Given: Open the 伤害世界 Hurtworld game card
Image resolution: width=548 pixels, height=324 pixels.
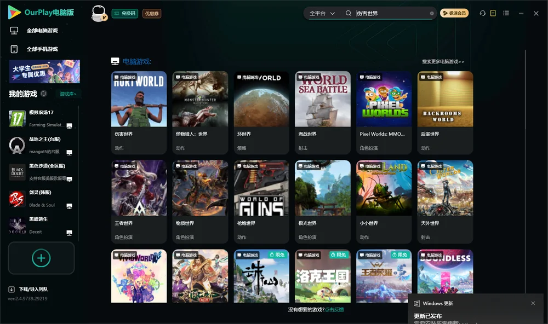Looking at the screenshot, I should click(x=139, y=112).
